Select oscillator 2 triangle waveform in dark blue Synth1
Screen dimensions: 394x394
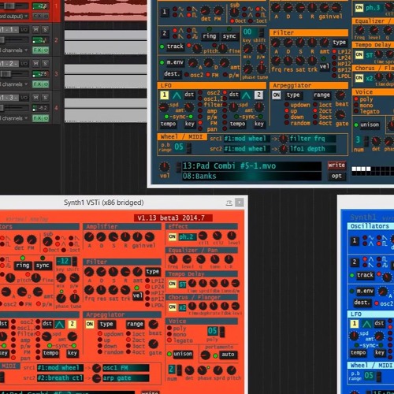click(175, 30)
